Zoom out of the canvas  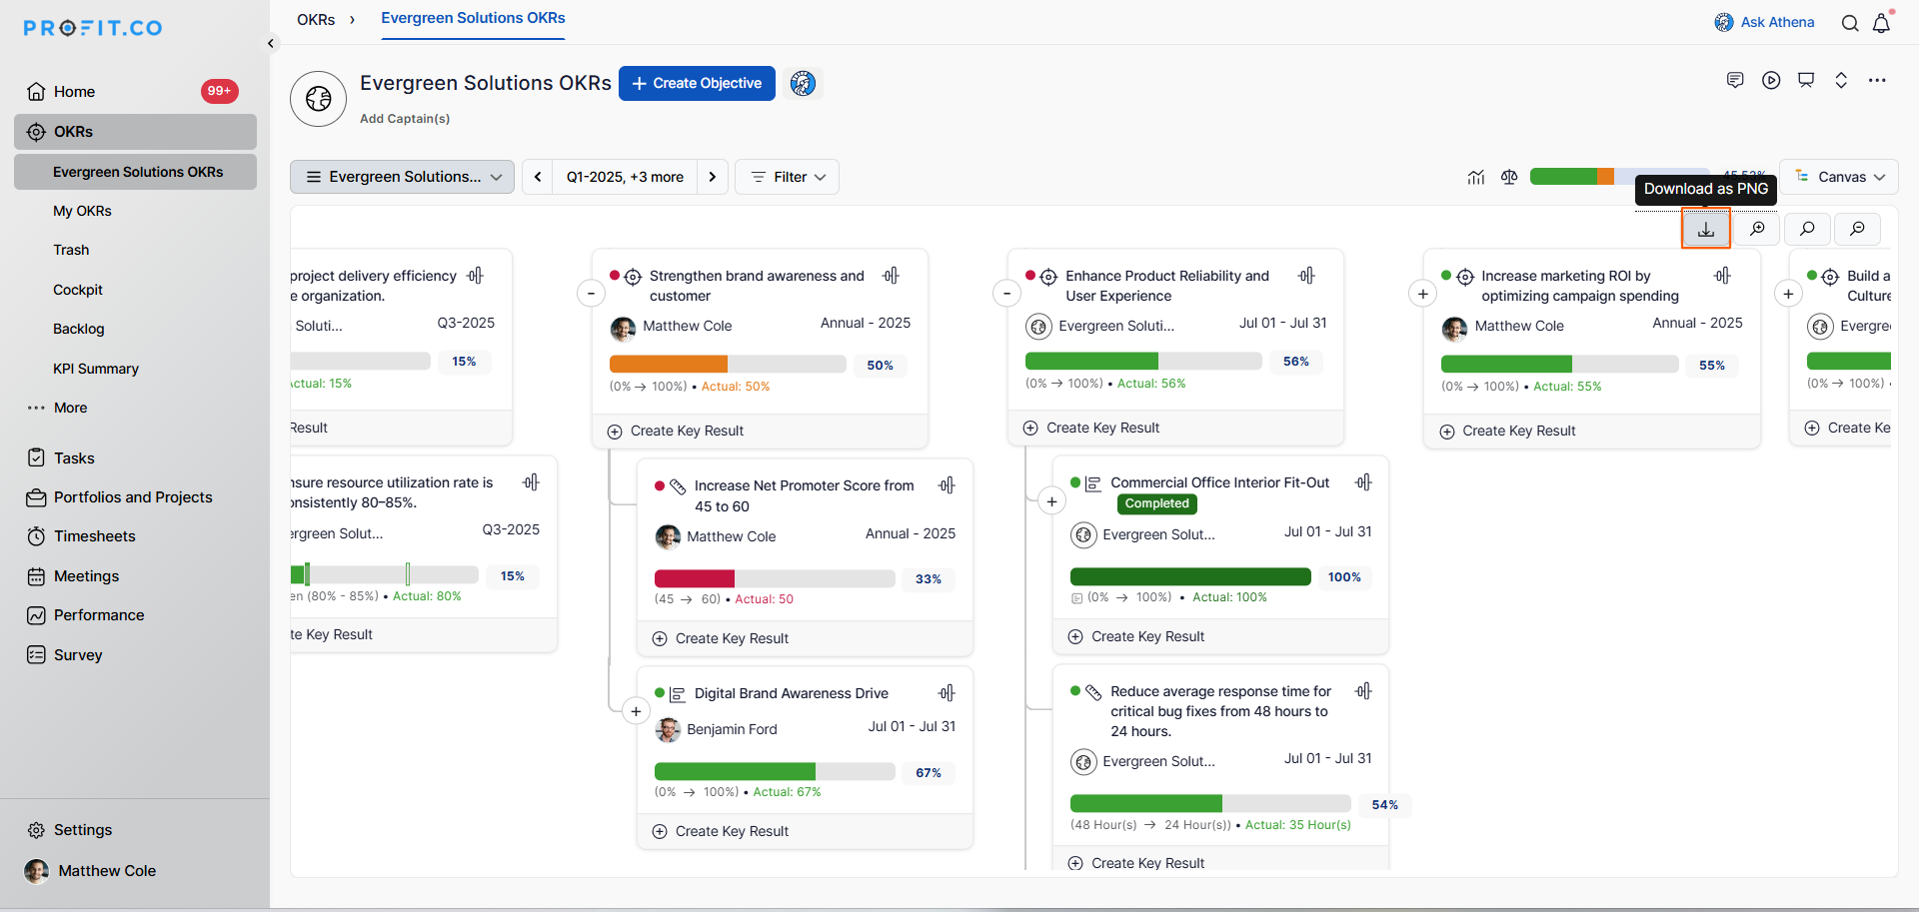1857,229
